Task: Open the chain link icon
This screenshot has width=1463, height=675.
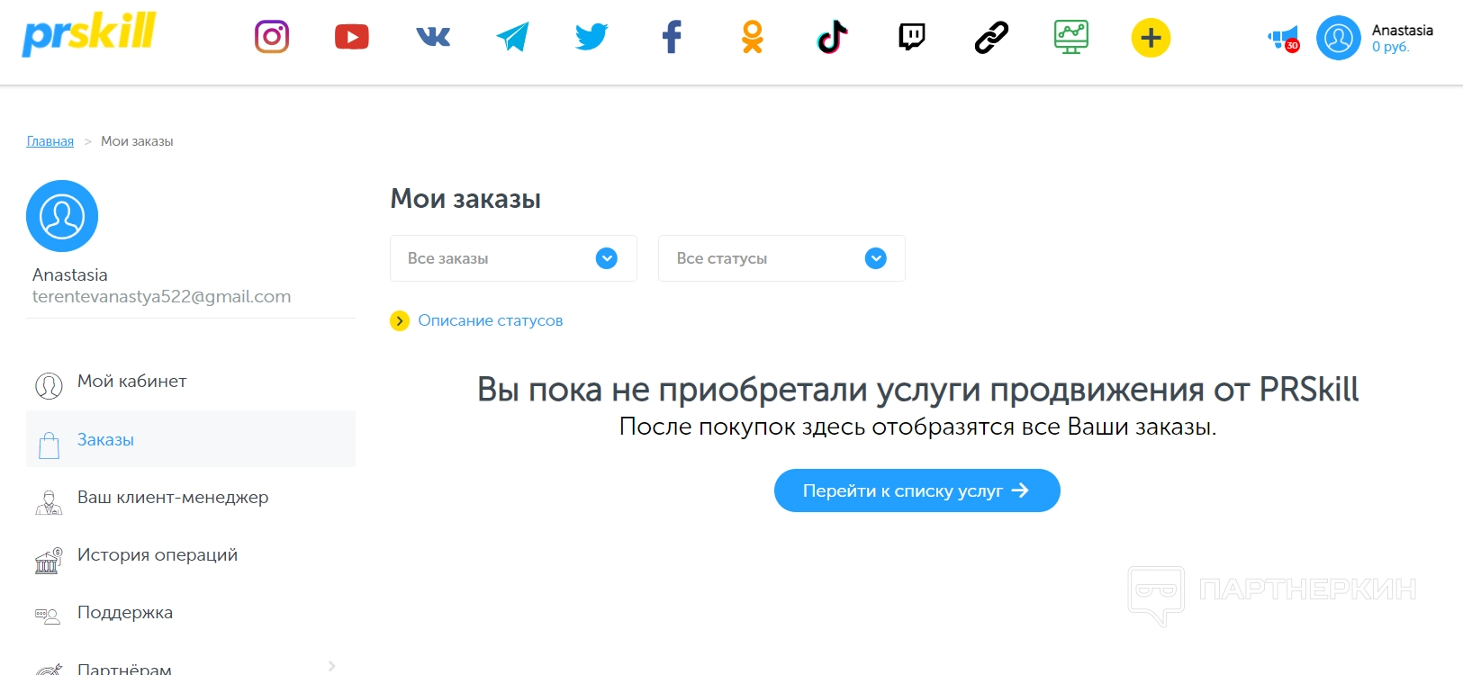Action: [x=991, y=37]
